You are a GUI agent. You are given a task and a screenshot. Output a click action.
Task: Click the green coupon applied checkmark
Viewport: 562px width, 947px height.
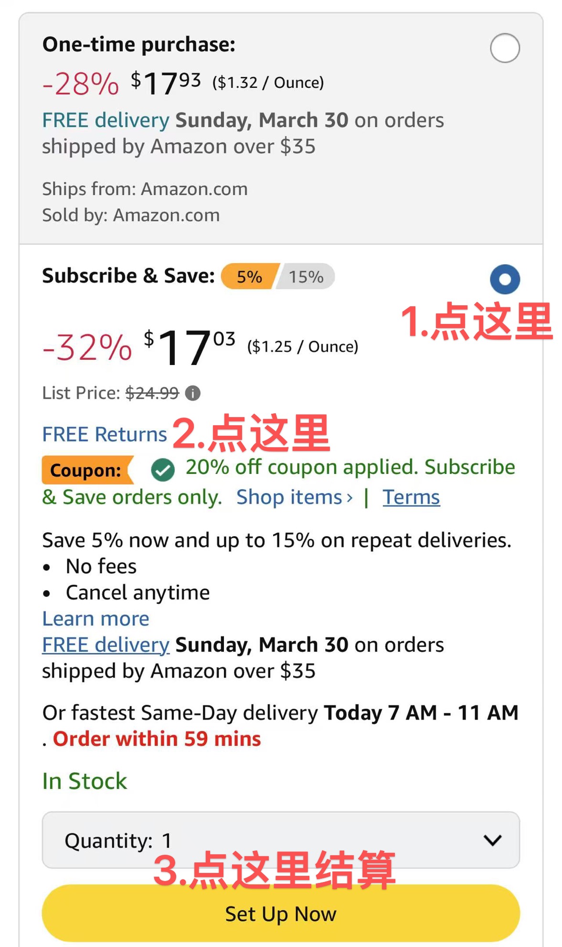pos(163,470)
